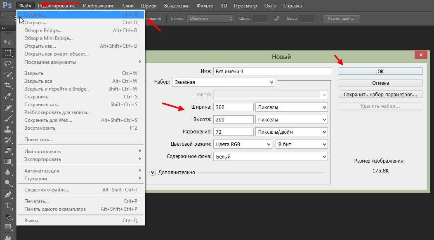434x240 pixels.
Task: Choose Сохранить для Web... entry
Action: [80, 120]
